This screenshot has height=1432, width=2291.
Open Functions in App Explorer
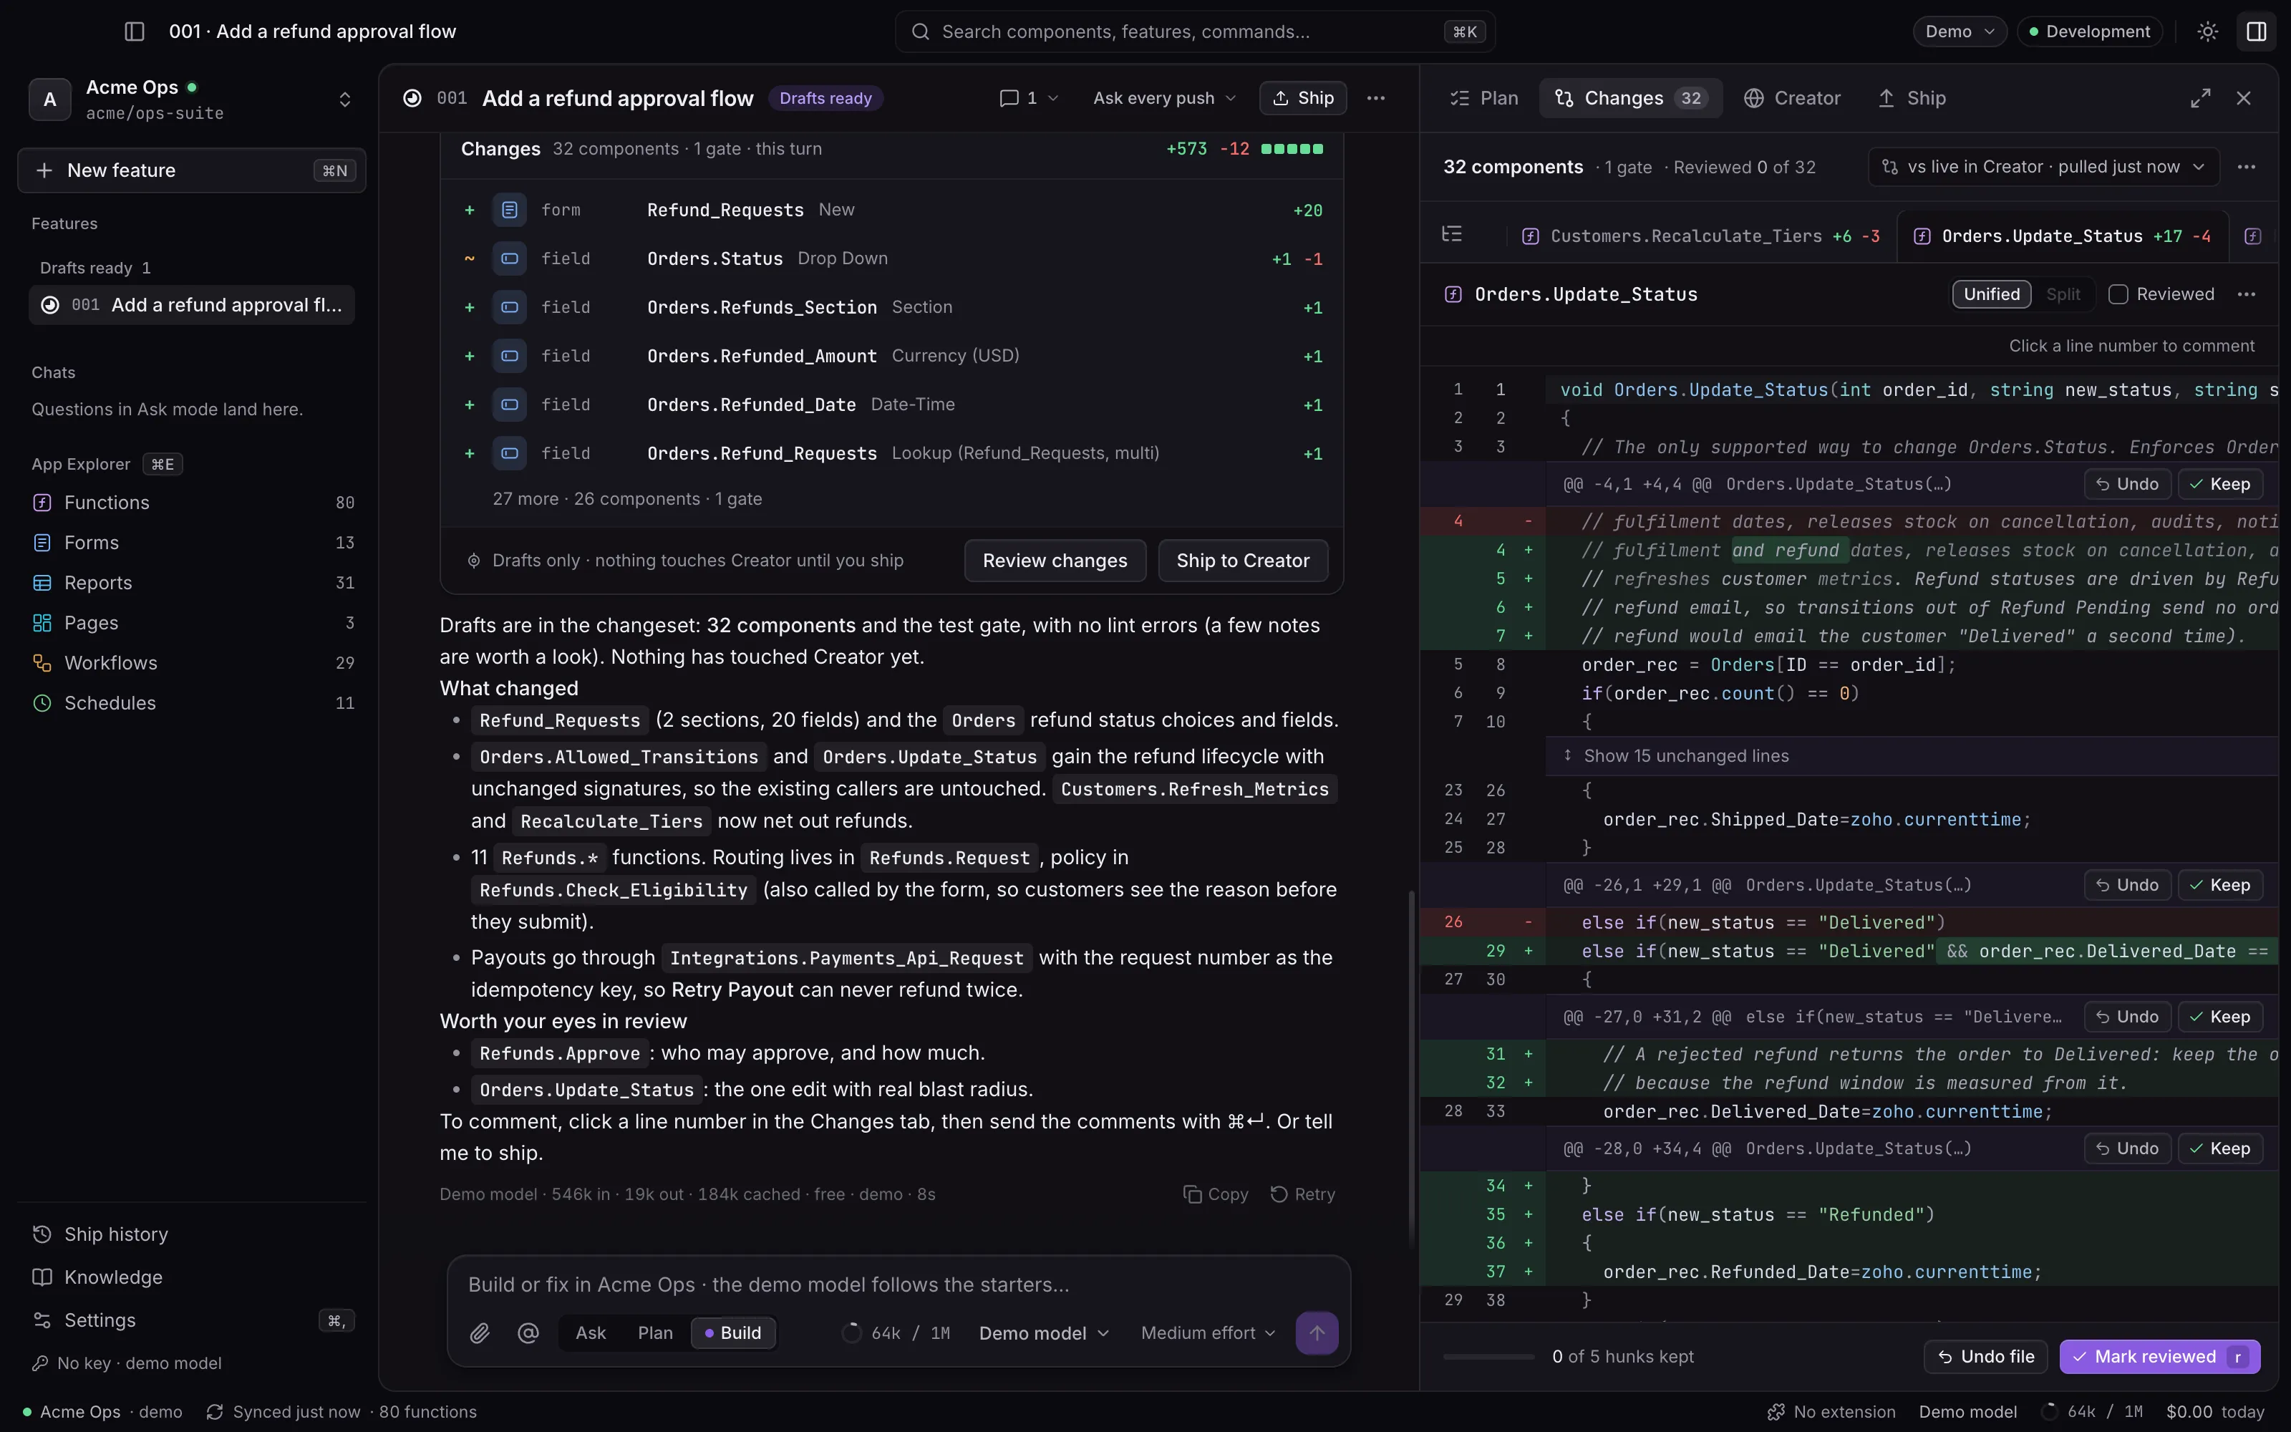pos(192,502)
